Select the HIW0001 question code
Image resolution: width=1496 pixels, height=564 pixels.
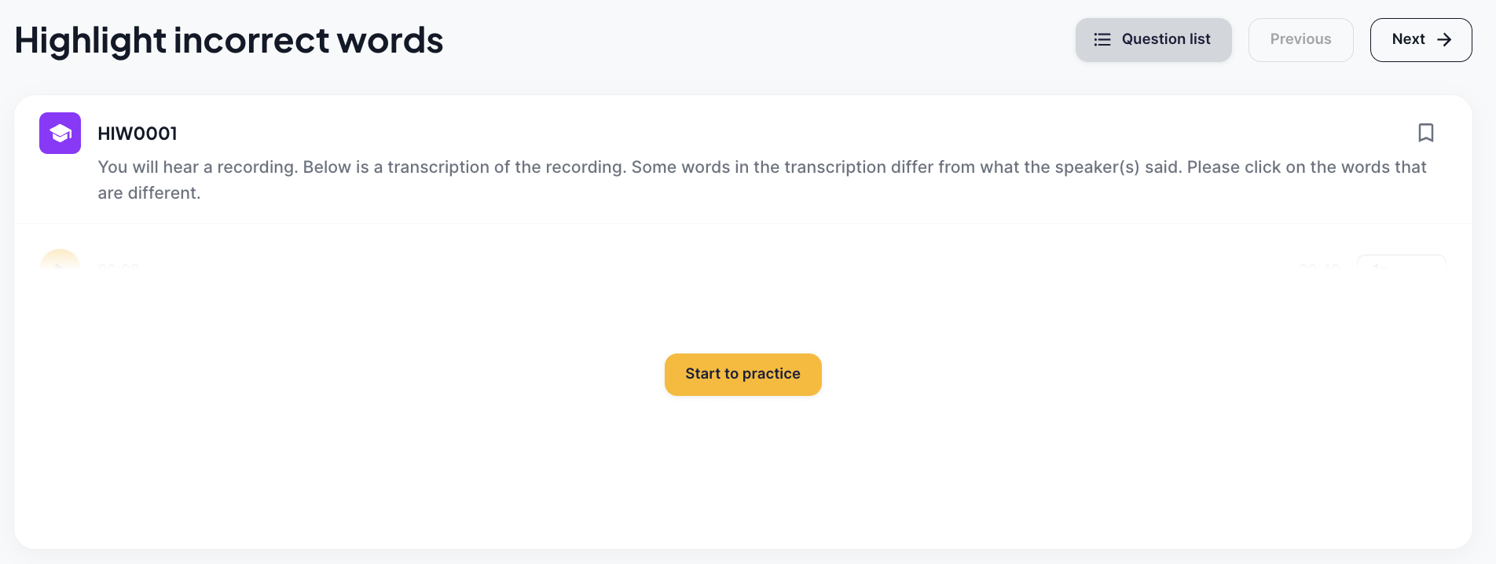[137, 134]
